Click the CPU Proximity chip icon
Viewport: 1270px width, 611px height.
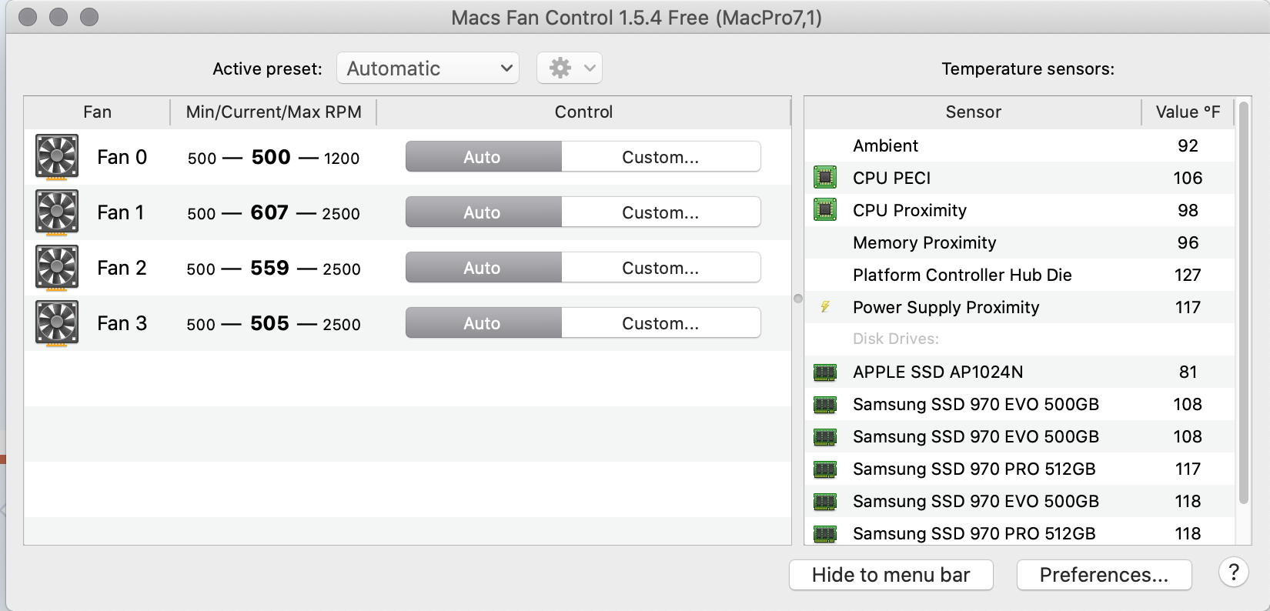825,210
